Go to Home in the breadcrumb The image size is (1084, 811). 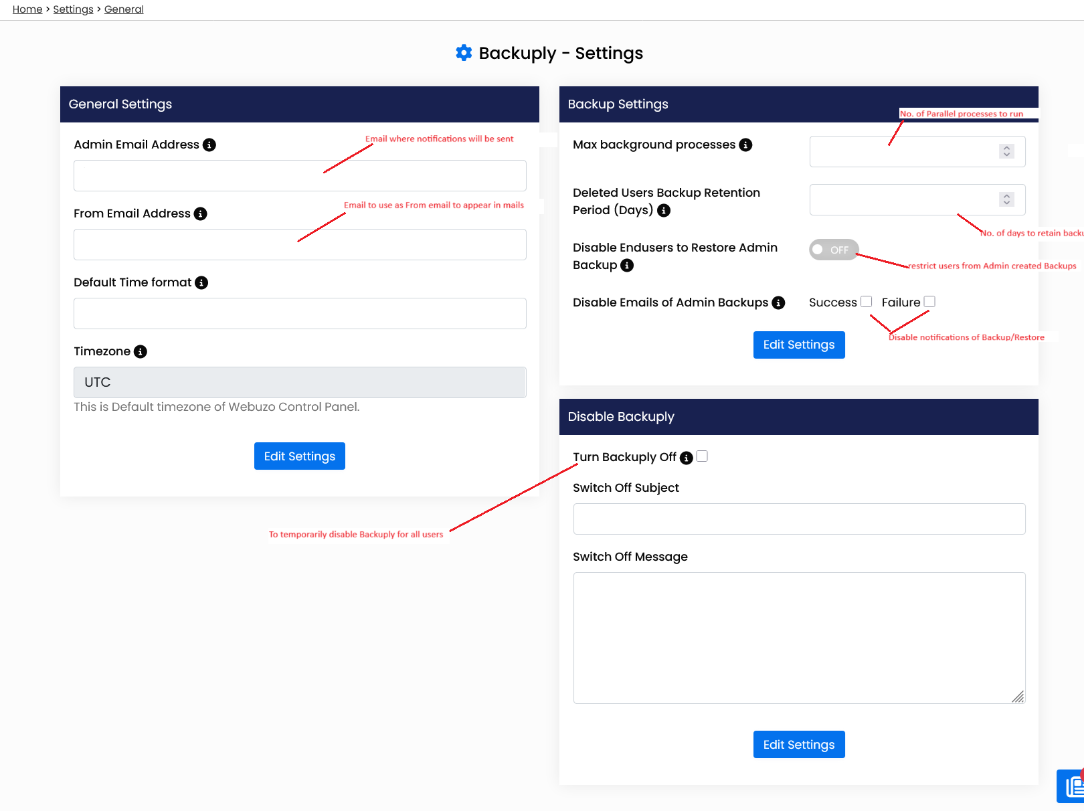pyautogui.click(x=27, y=9)
